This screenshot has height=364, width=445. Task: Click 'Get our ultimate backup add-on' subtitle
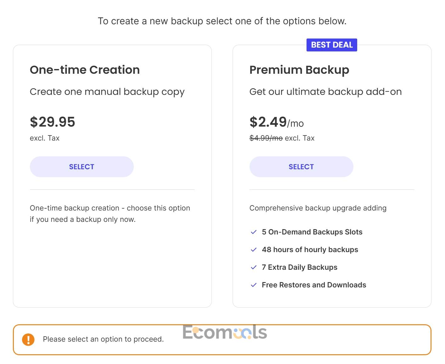pyautogui.click(x=325, y=92)
